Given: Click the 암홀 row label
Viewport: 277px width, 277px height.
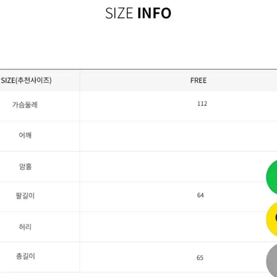Looking at the screenshot, I should [x=25, y=166].
